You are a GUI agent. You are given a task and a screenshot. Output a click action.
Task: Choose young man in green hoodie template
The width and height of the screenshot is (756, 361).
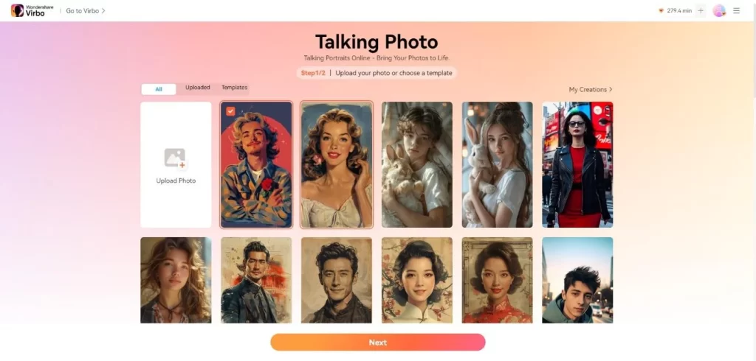click(577, 280)
